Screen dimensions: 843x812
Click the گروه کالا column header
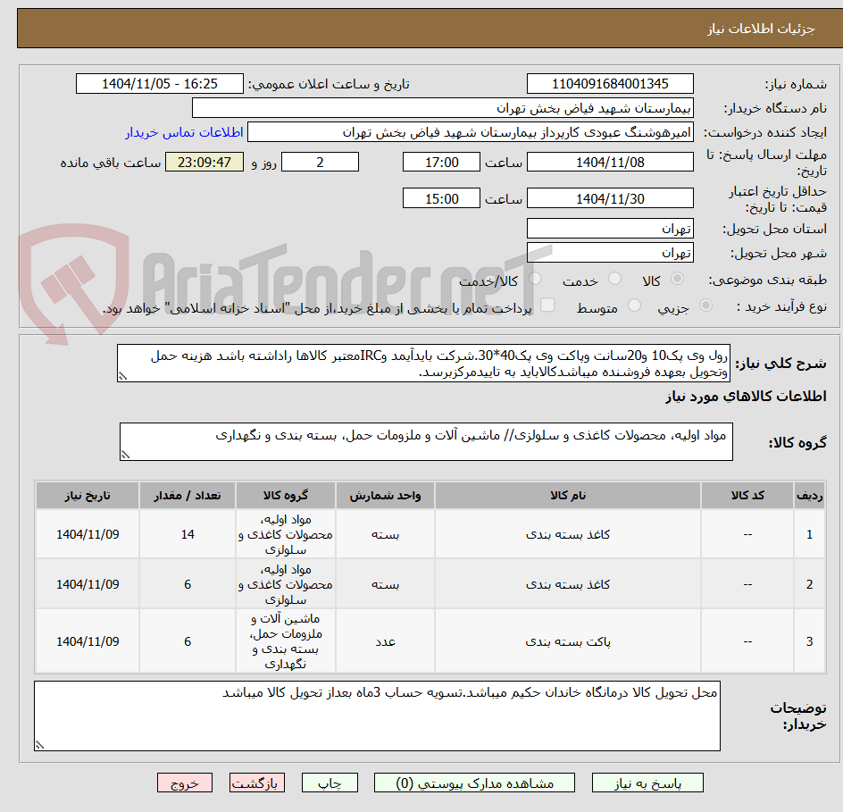(286, 495)
